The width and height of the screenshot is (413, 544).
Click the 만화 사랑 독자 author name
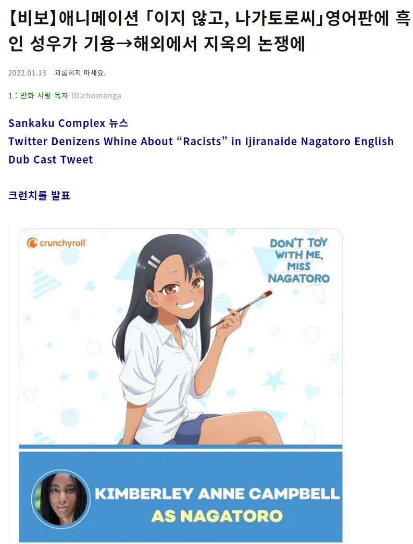point(44,95)
